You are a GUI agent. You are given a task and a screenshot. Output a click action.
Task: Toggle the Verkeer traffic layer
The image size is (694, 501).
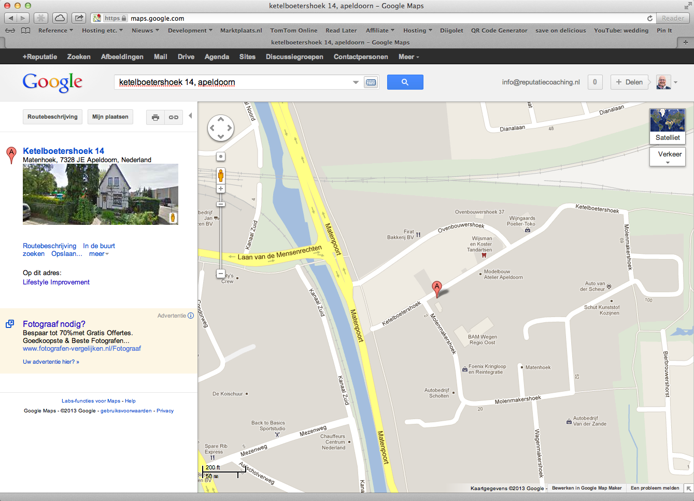pyautogui.click(x=667, y=156)
